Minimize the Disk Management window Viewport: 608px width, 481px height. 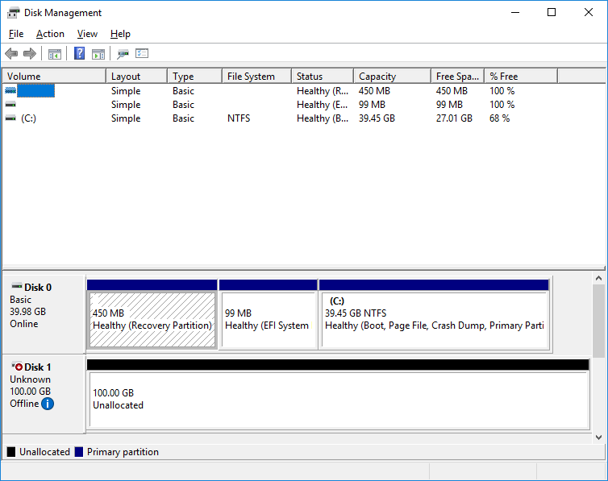[515, 12]
